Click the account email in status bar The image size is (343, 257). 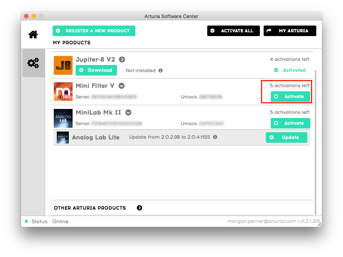click(262, 221)
